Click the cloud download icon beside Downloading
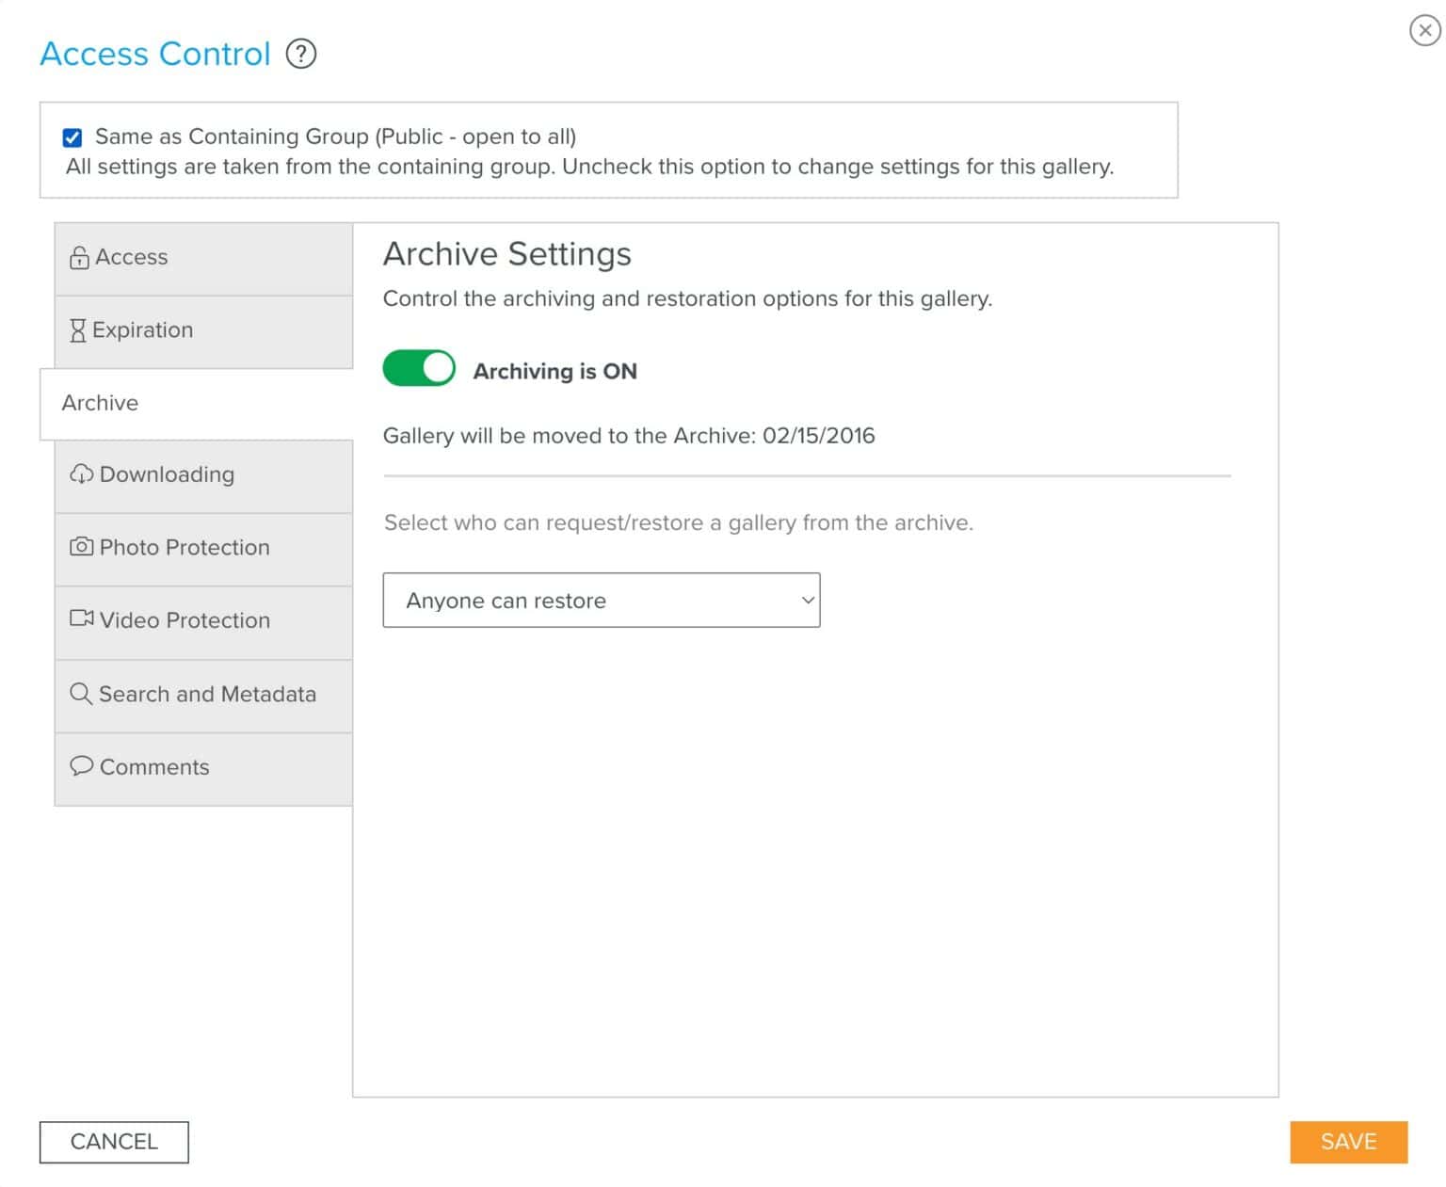Image resolution: width=1446 pixels, height=1187 pixels. [82, 474]
